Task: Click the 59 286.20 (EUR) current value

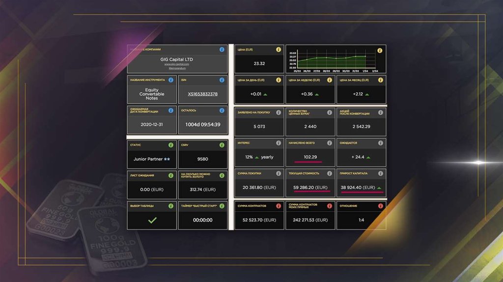Action: click(x=310, y=187)
